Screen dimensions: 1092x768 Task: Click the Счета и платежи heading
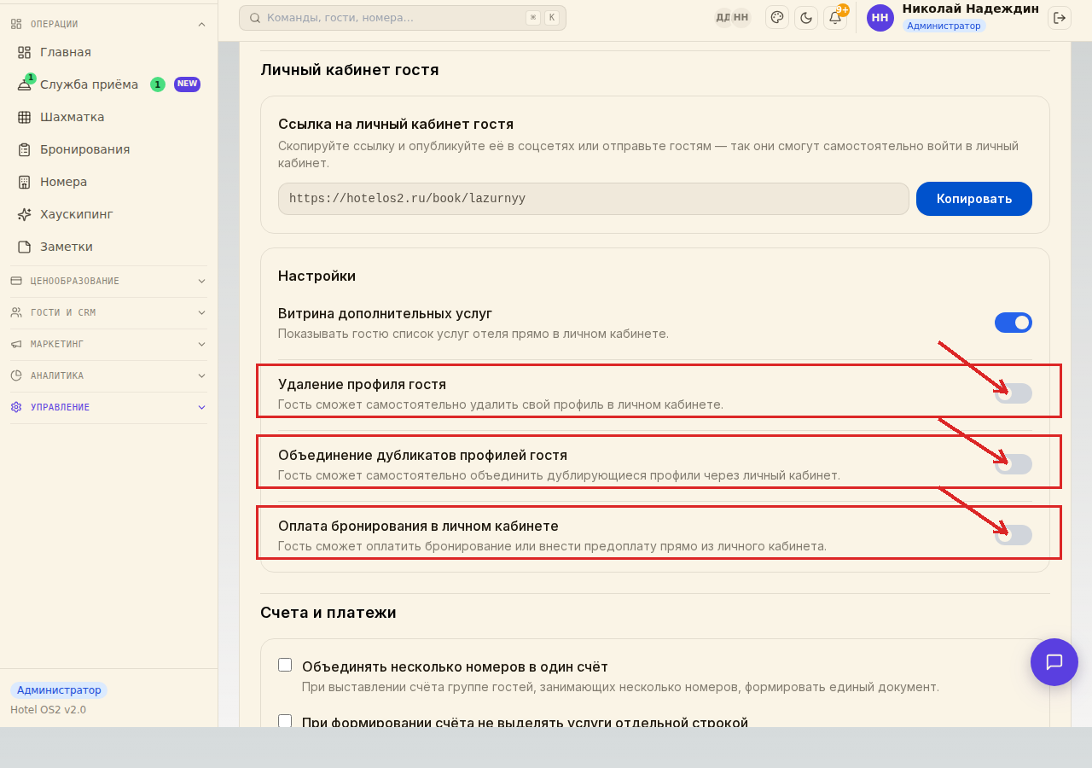[328, 613]
